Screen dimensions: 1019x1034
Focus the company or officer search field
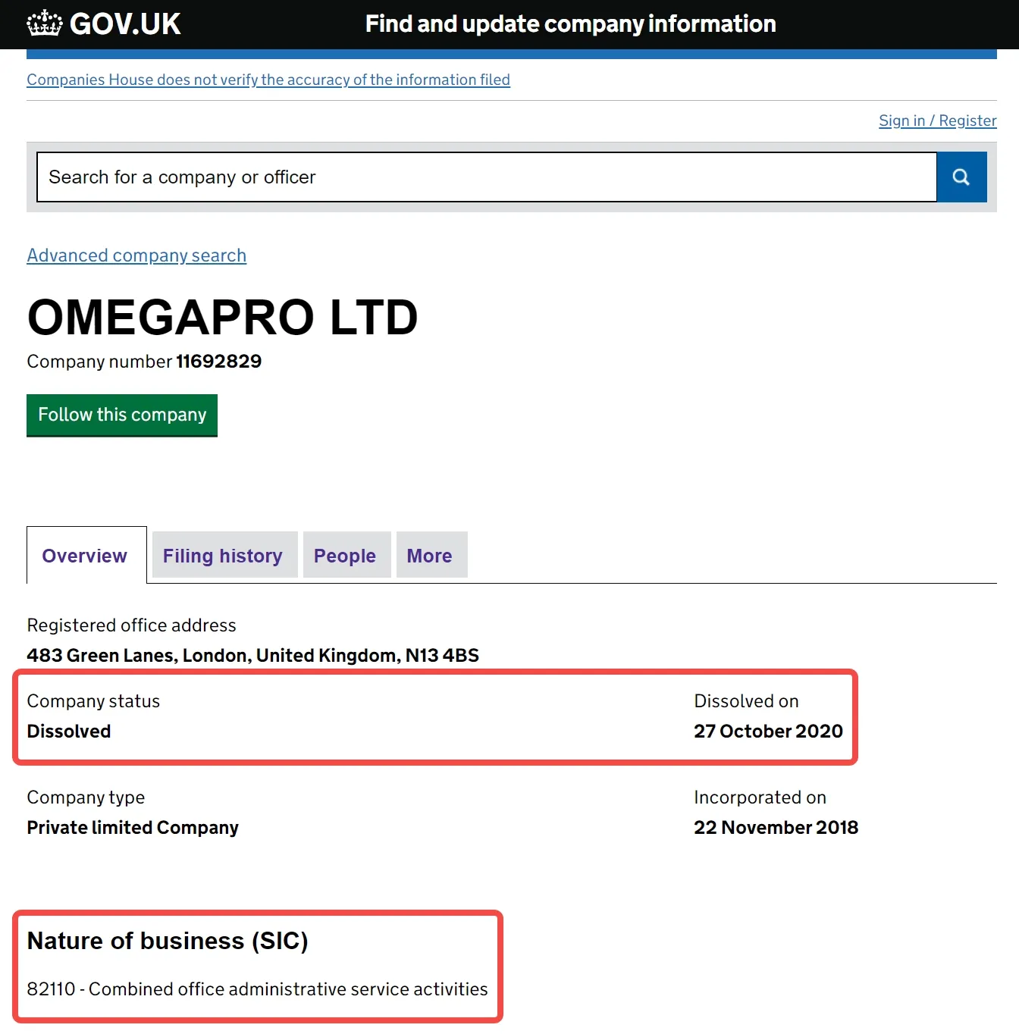pos(487,177)
